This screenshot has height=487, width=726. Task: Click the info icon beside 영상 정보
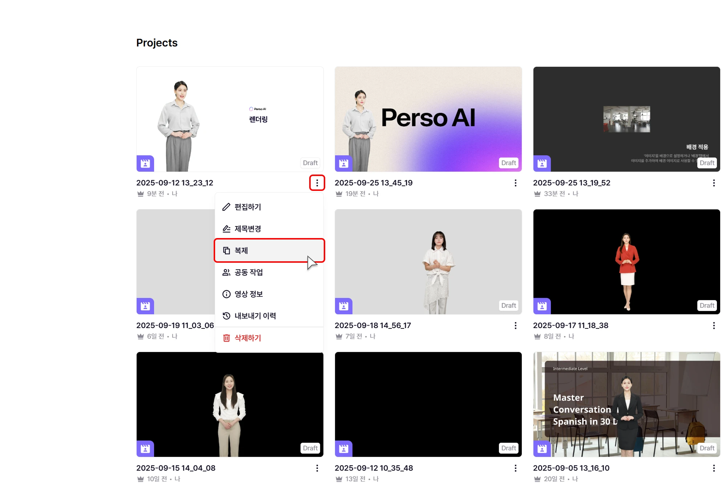coord(226,294)
